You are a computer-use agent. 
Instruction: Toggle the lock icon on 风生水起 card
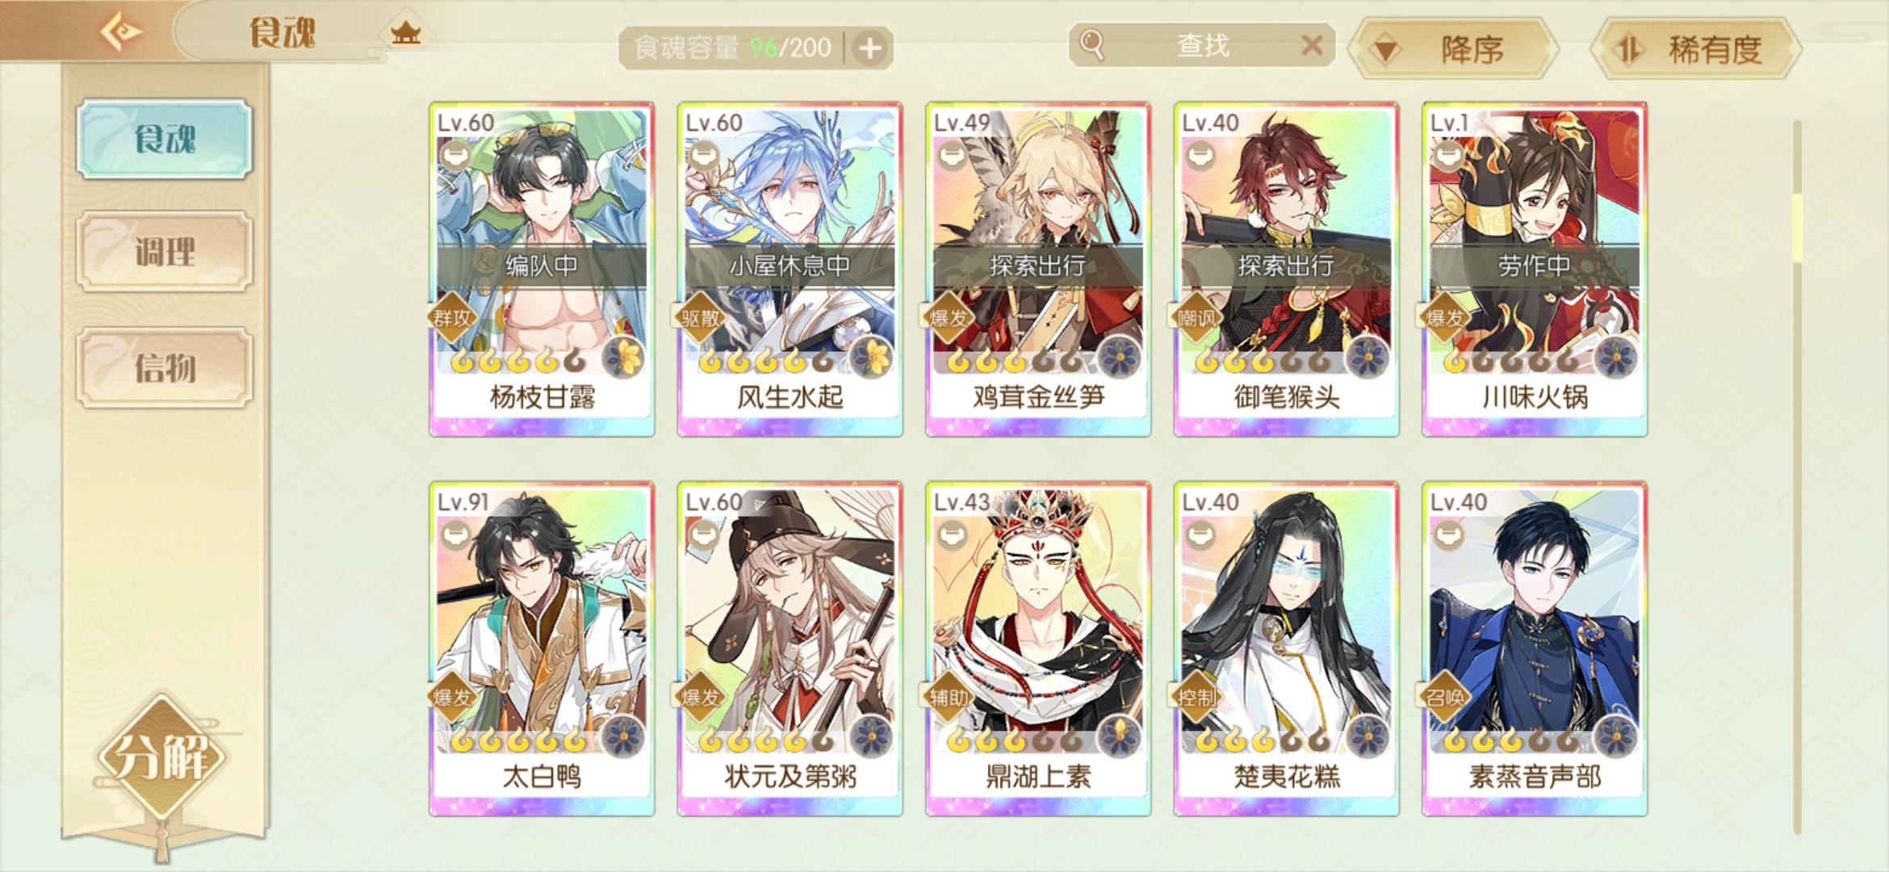tap(704, 153)
